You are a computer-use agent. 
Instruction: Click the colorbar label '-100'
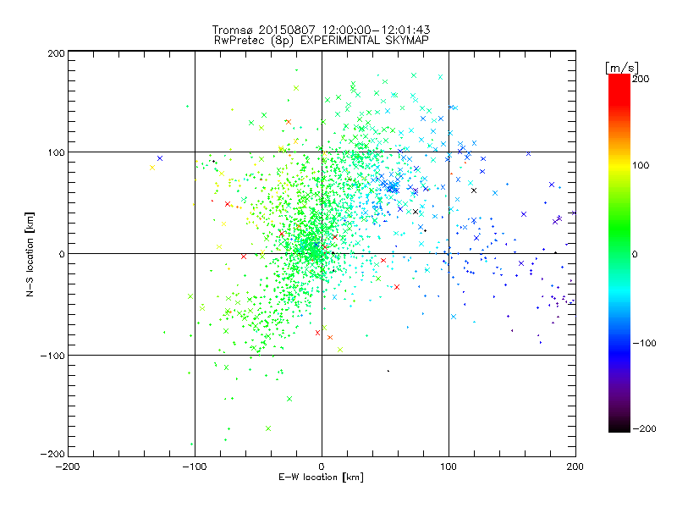tap(644, 344)
